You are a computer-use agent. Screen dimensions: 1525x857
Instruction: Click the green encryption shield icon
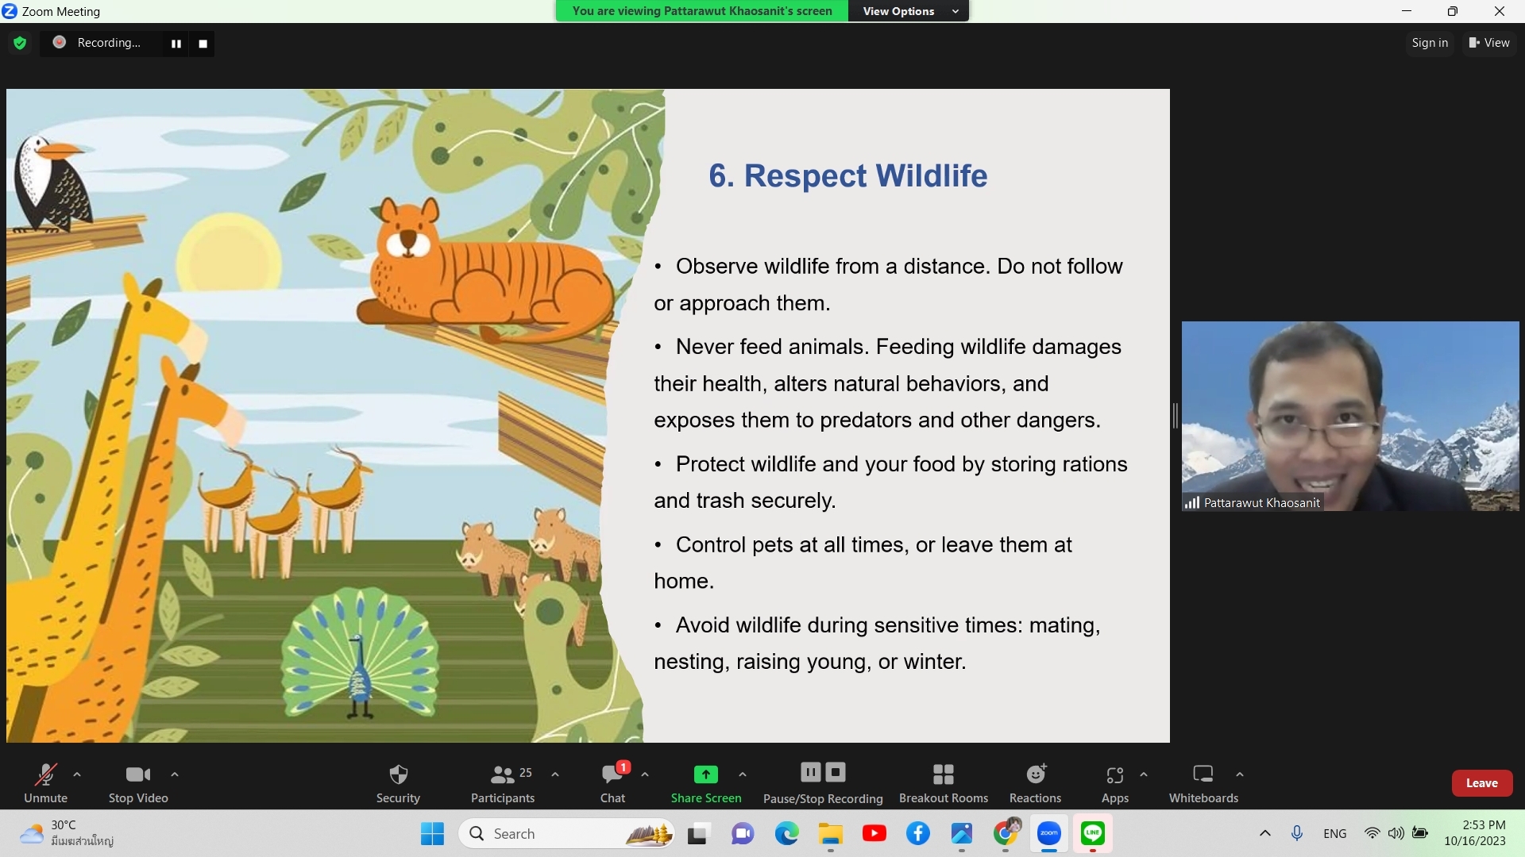pos(20,43)
